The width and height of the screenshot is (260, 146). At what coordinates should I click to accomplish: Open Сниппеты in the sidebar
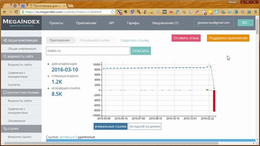pos(14,85)
